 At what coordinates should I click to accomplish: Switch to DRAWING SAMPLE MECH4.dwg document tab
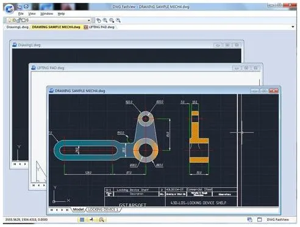point(56,27)
